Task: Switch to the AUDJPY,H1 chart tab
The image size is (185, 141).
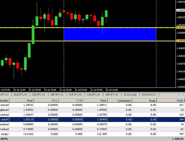Action: pos(20,95)
